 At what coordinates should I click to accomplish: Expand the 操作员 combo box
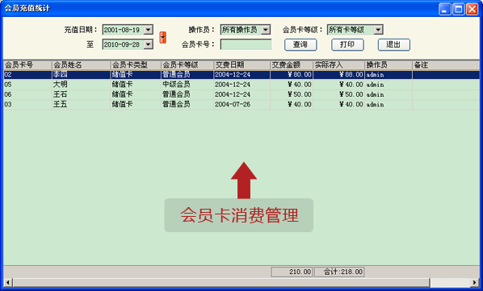(x=266, y=30)
